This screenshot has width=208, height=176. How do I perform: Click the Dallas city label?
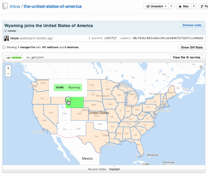(x=106, y=135)
